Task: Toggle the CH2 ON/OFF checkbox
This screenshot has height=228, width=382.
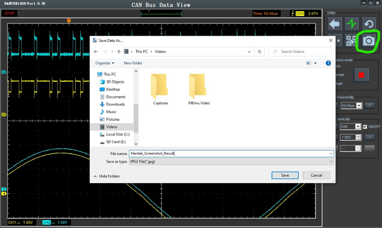Action: [365, 126]
